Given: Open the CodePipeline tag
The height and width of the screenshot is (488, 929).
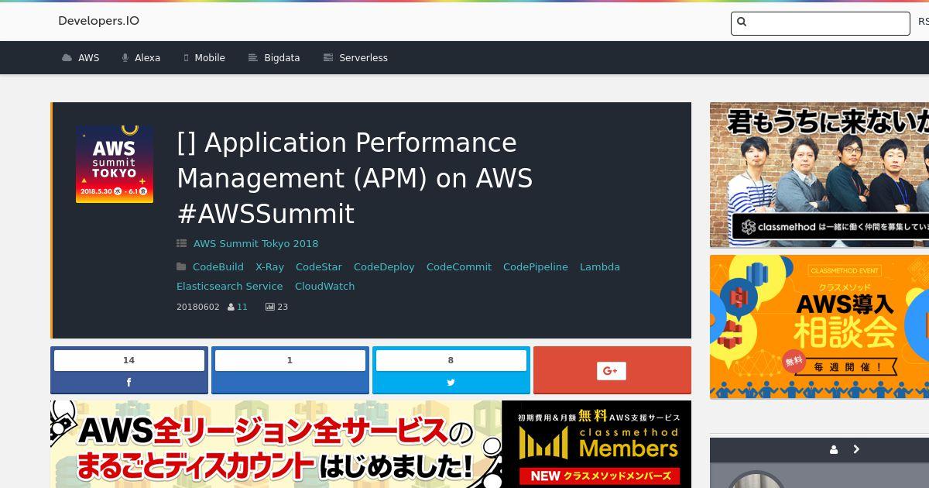Looking at the screenshot, I should (x=536, y=266).
